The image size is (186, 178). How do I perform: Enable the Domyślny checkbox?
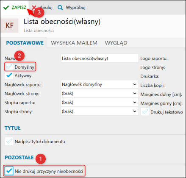9,67
